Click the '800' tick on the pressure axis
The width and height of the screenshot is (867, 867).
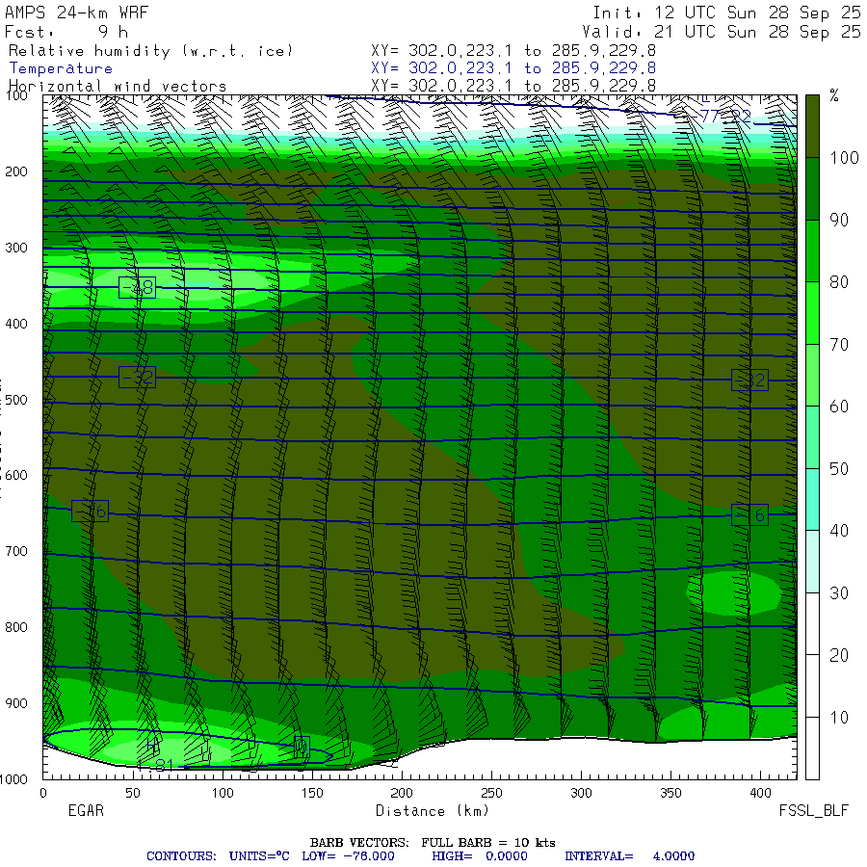click(x=16, y=627)
